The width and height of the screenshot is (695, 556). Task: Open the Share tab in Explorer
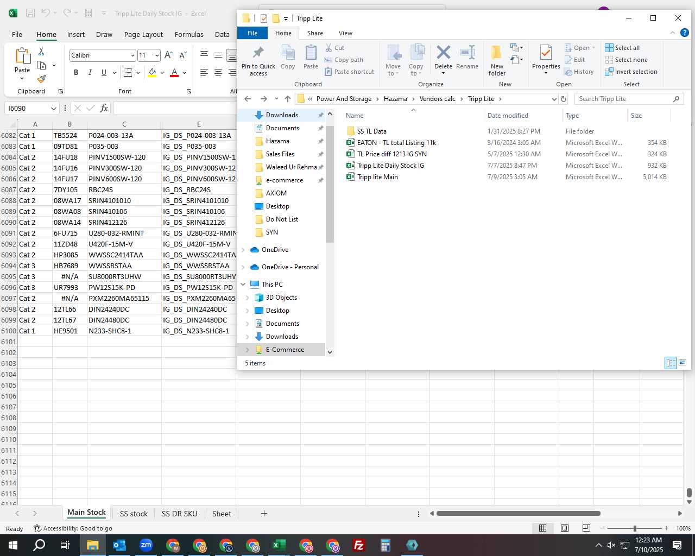[x=315, y=33]
